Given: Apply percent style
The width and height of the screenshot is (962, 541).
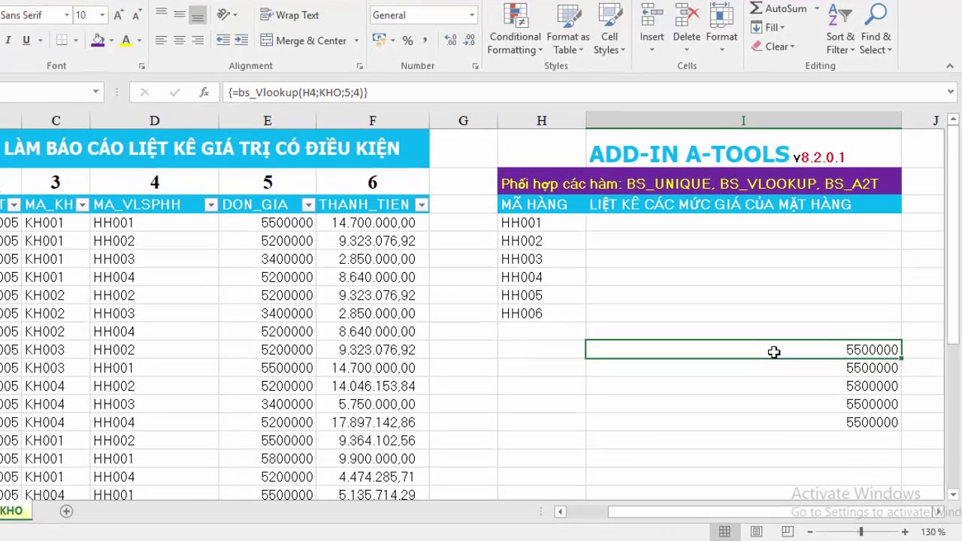Looking at the screenshot, I should coord(407,41).
